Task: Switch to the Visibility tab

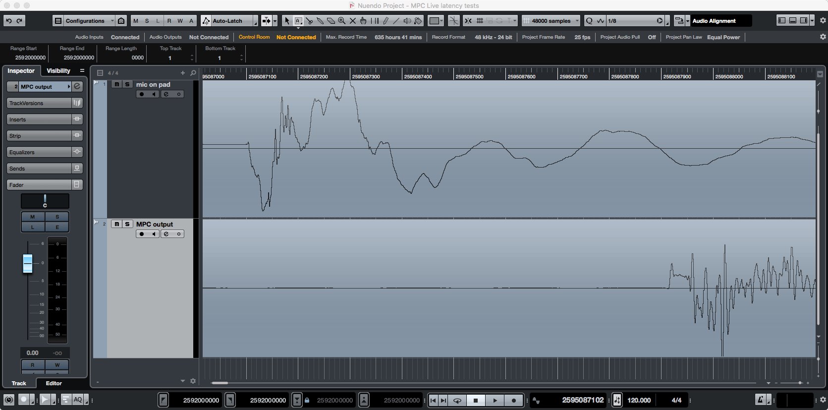Action: [x=58, y=71]
